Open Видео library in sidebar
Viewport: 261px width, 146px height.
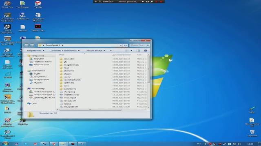click(37, 73)
